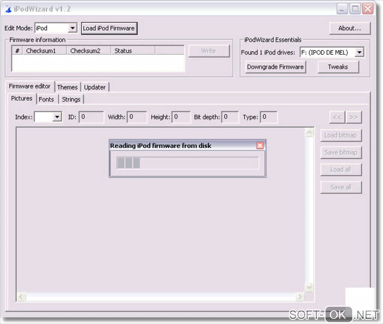Click the vertical scrollbar down arrow
The image size is (383, 324).
(x=309, y=287)
